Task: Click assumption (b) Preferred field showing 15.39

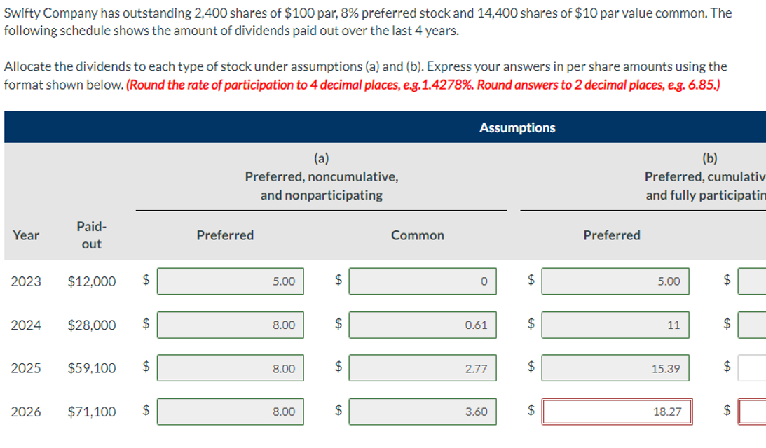Action: coord(615,367)
